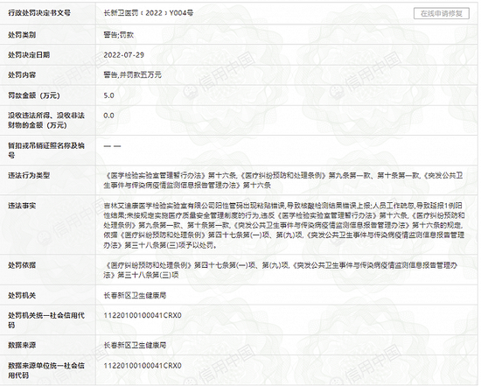Screen dimensions: 481x386
Task: Click the 暂扣或吊销证照名称及编号 label
Action: (46, 151)
